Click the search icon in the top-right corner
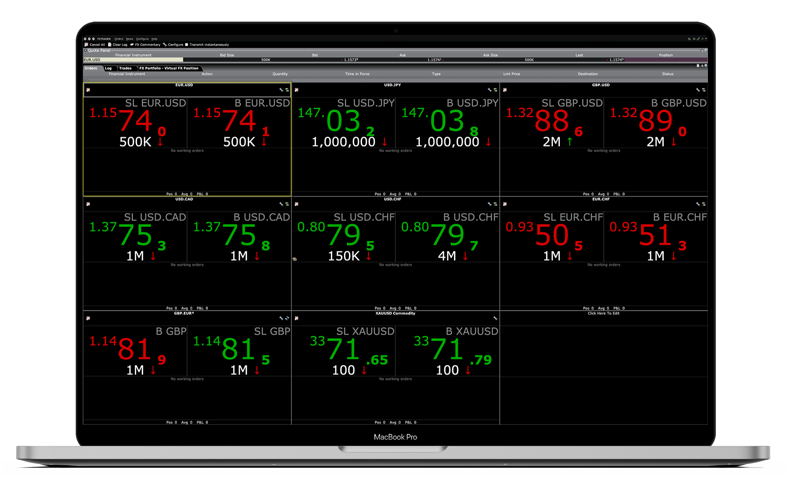Image resolution: width=788 pixels, height=485 pixels. click(x=689, y=39)
